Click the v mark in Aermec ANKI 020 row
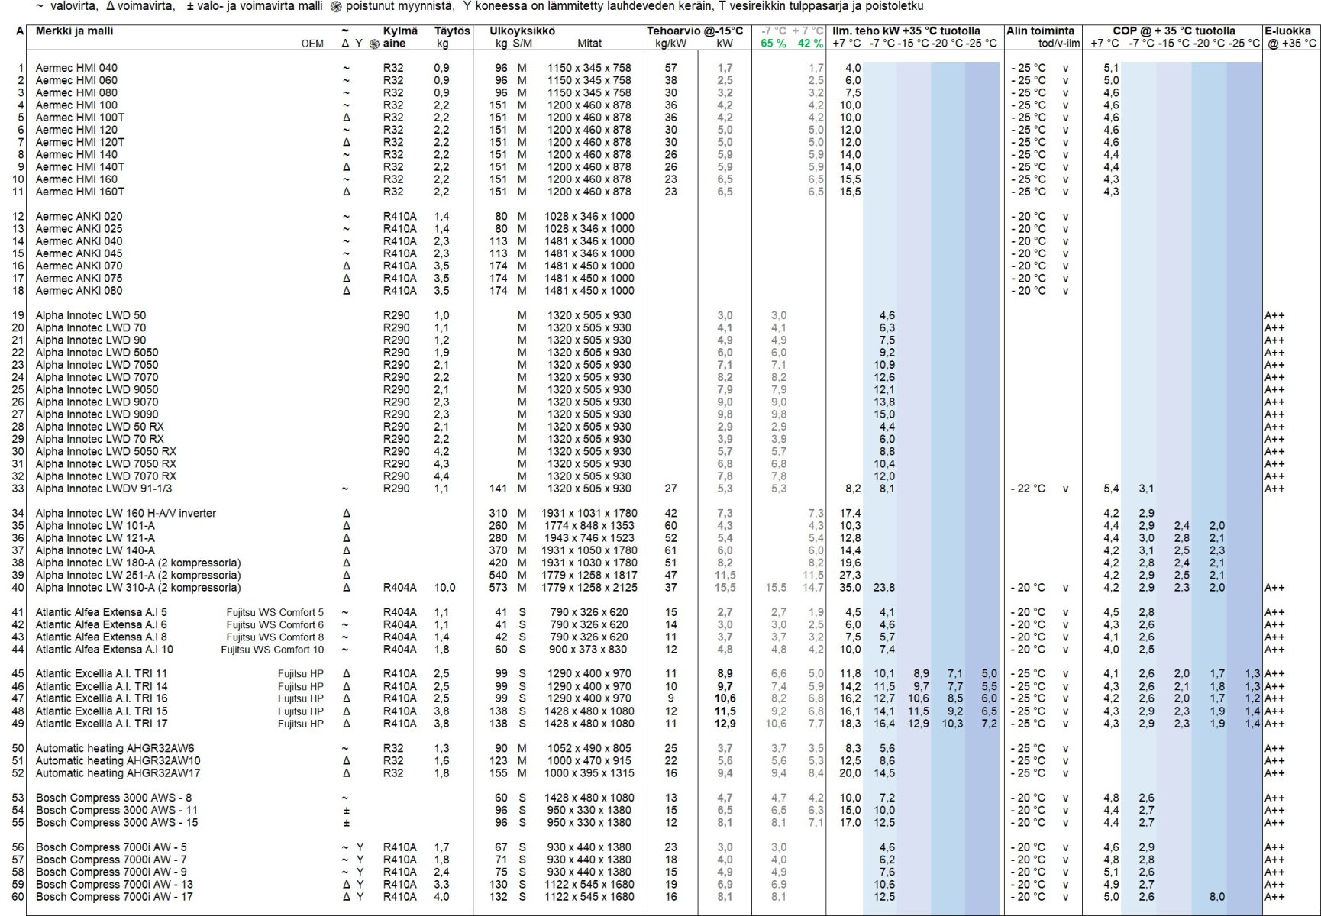 pos(1065,217)
